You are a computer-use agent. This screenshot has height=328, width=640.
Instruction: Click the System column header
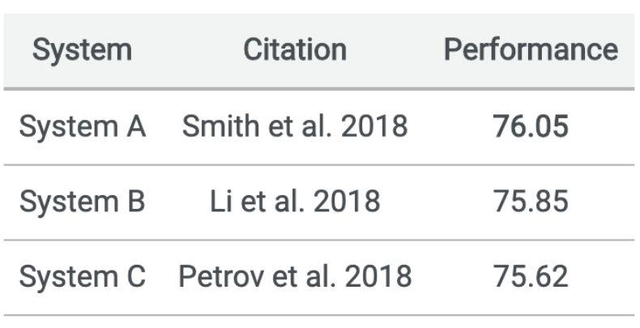click(82, 50)
